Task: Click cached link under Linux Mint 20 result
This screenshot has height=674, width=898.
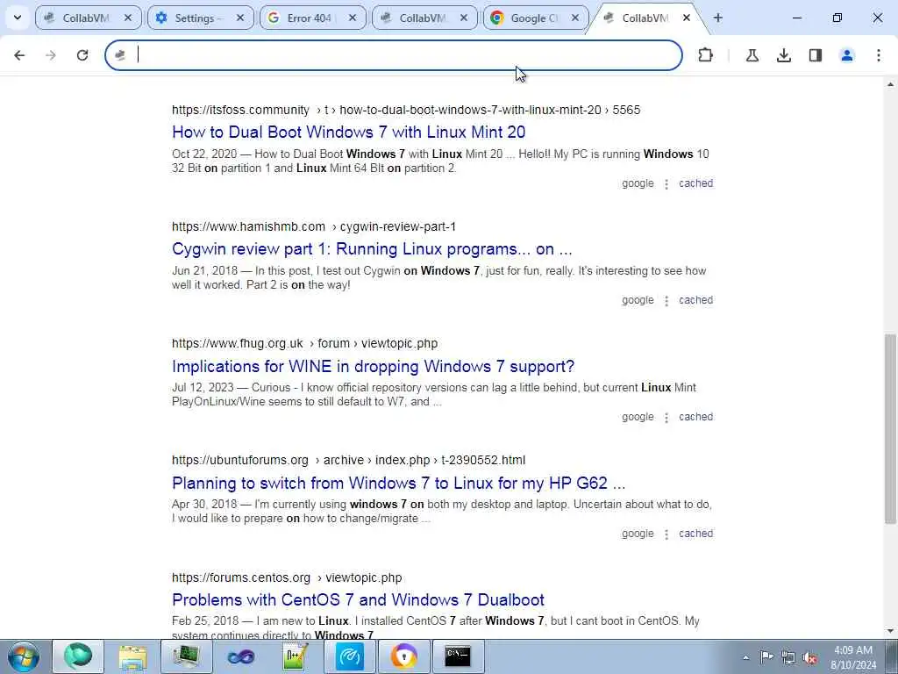Action: pyautogui.click(x=695, y=183)
